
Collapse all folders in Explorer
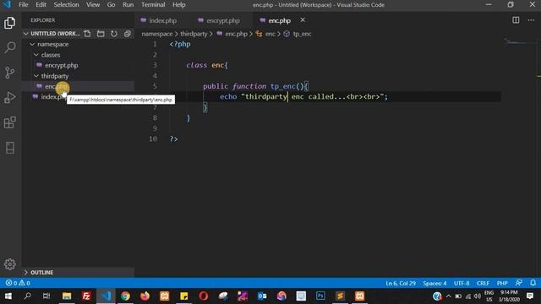click(x=128, y=34)
